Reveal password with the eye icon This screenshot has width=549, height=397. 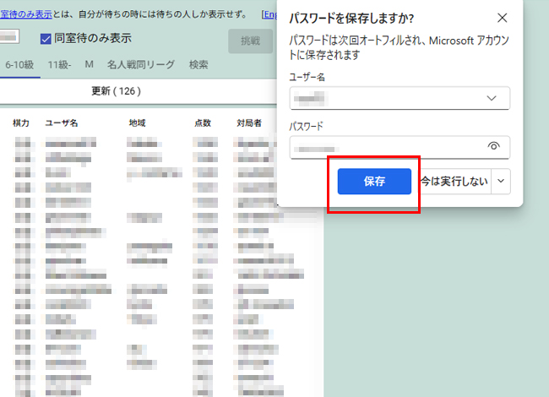tap(494, 147)
